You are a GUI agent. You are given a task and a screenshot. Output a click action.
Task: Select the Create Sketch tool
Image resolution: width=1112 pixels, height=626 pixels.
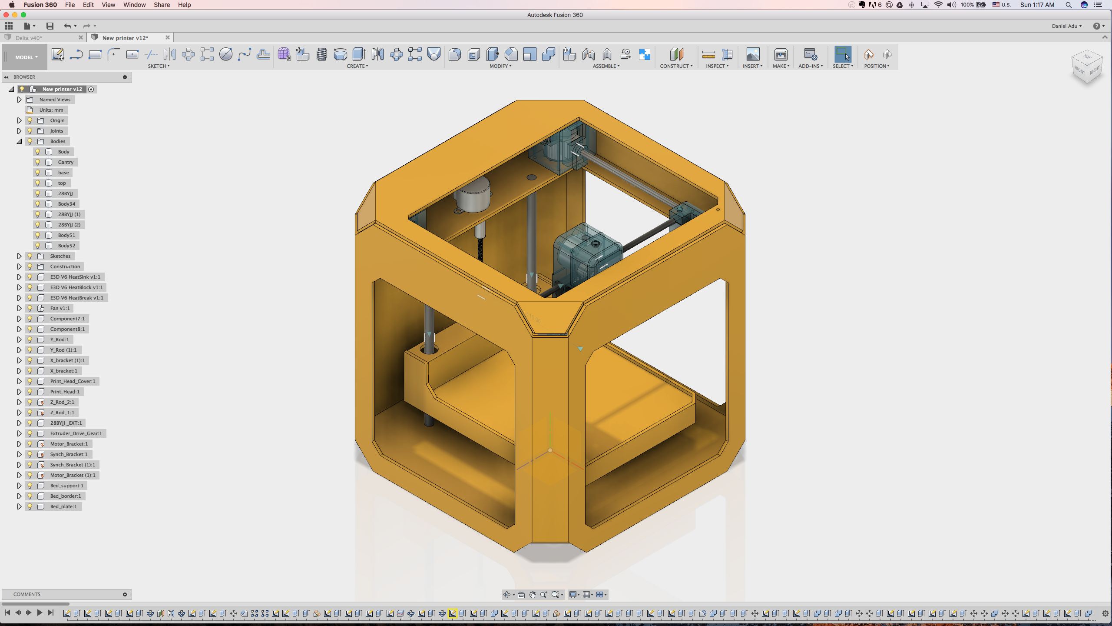(x=57, y=54)
